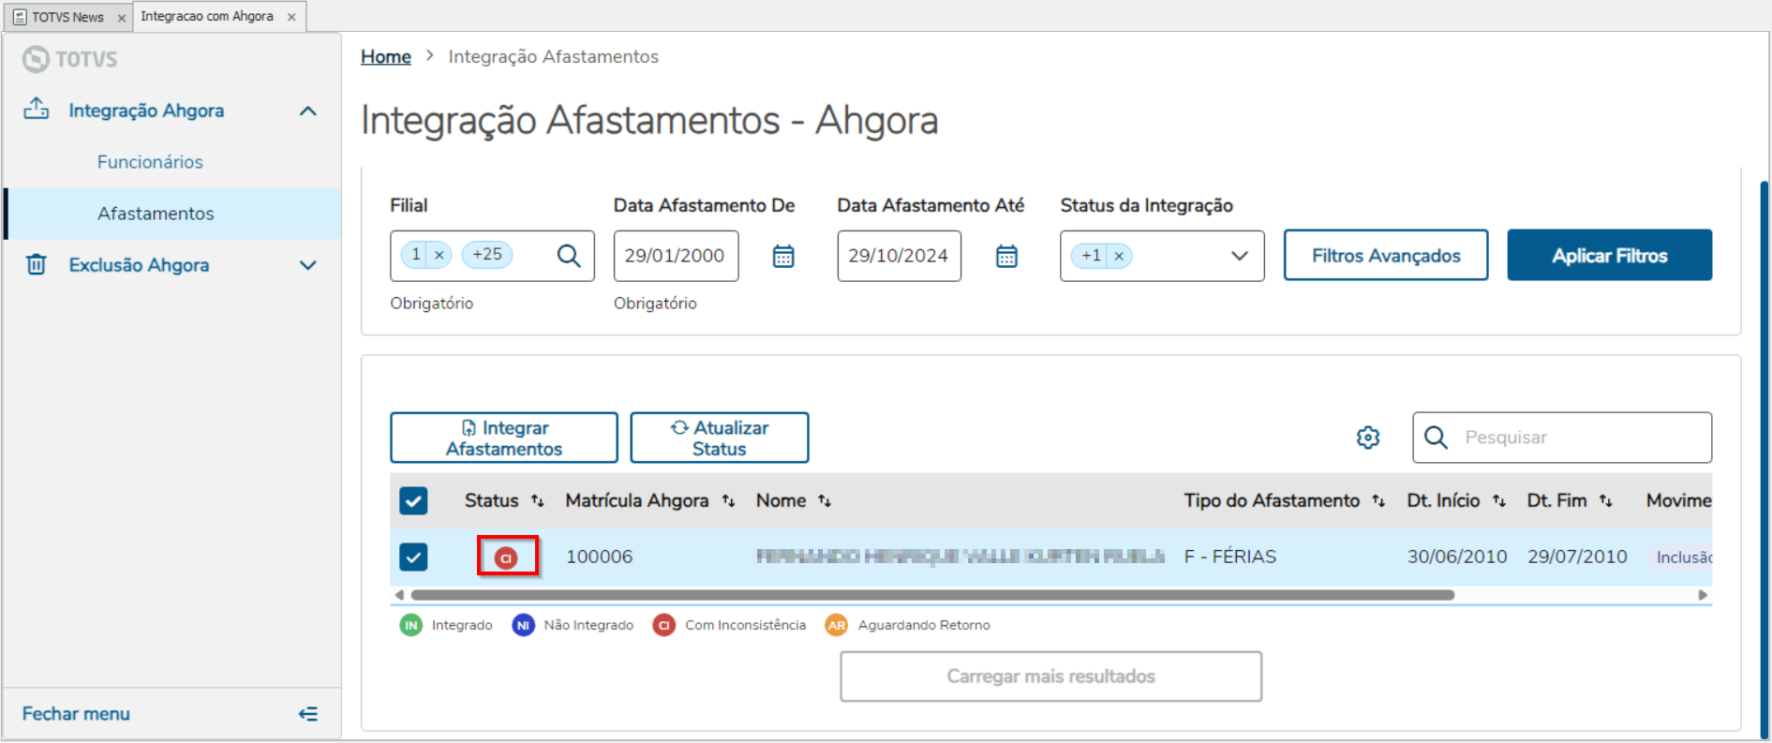
Task: Sort by Matrícula Ahgora column arrows
Action: click(728, 501)
